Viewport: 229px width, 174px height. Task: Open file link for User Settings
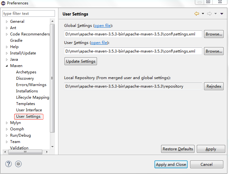[99, 43]
